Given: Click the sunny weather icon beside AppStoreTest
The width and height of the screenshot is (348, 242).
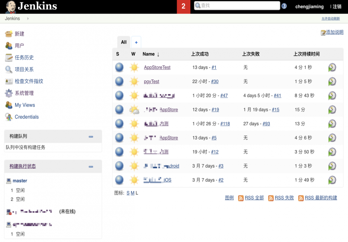Looking at the screenshot, I should point(134,67).
